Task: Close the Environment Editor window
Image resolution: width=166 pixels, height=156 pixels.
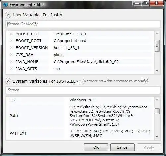Action: pyautogui.click(x=156, y=3)
